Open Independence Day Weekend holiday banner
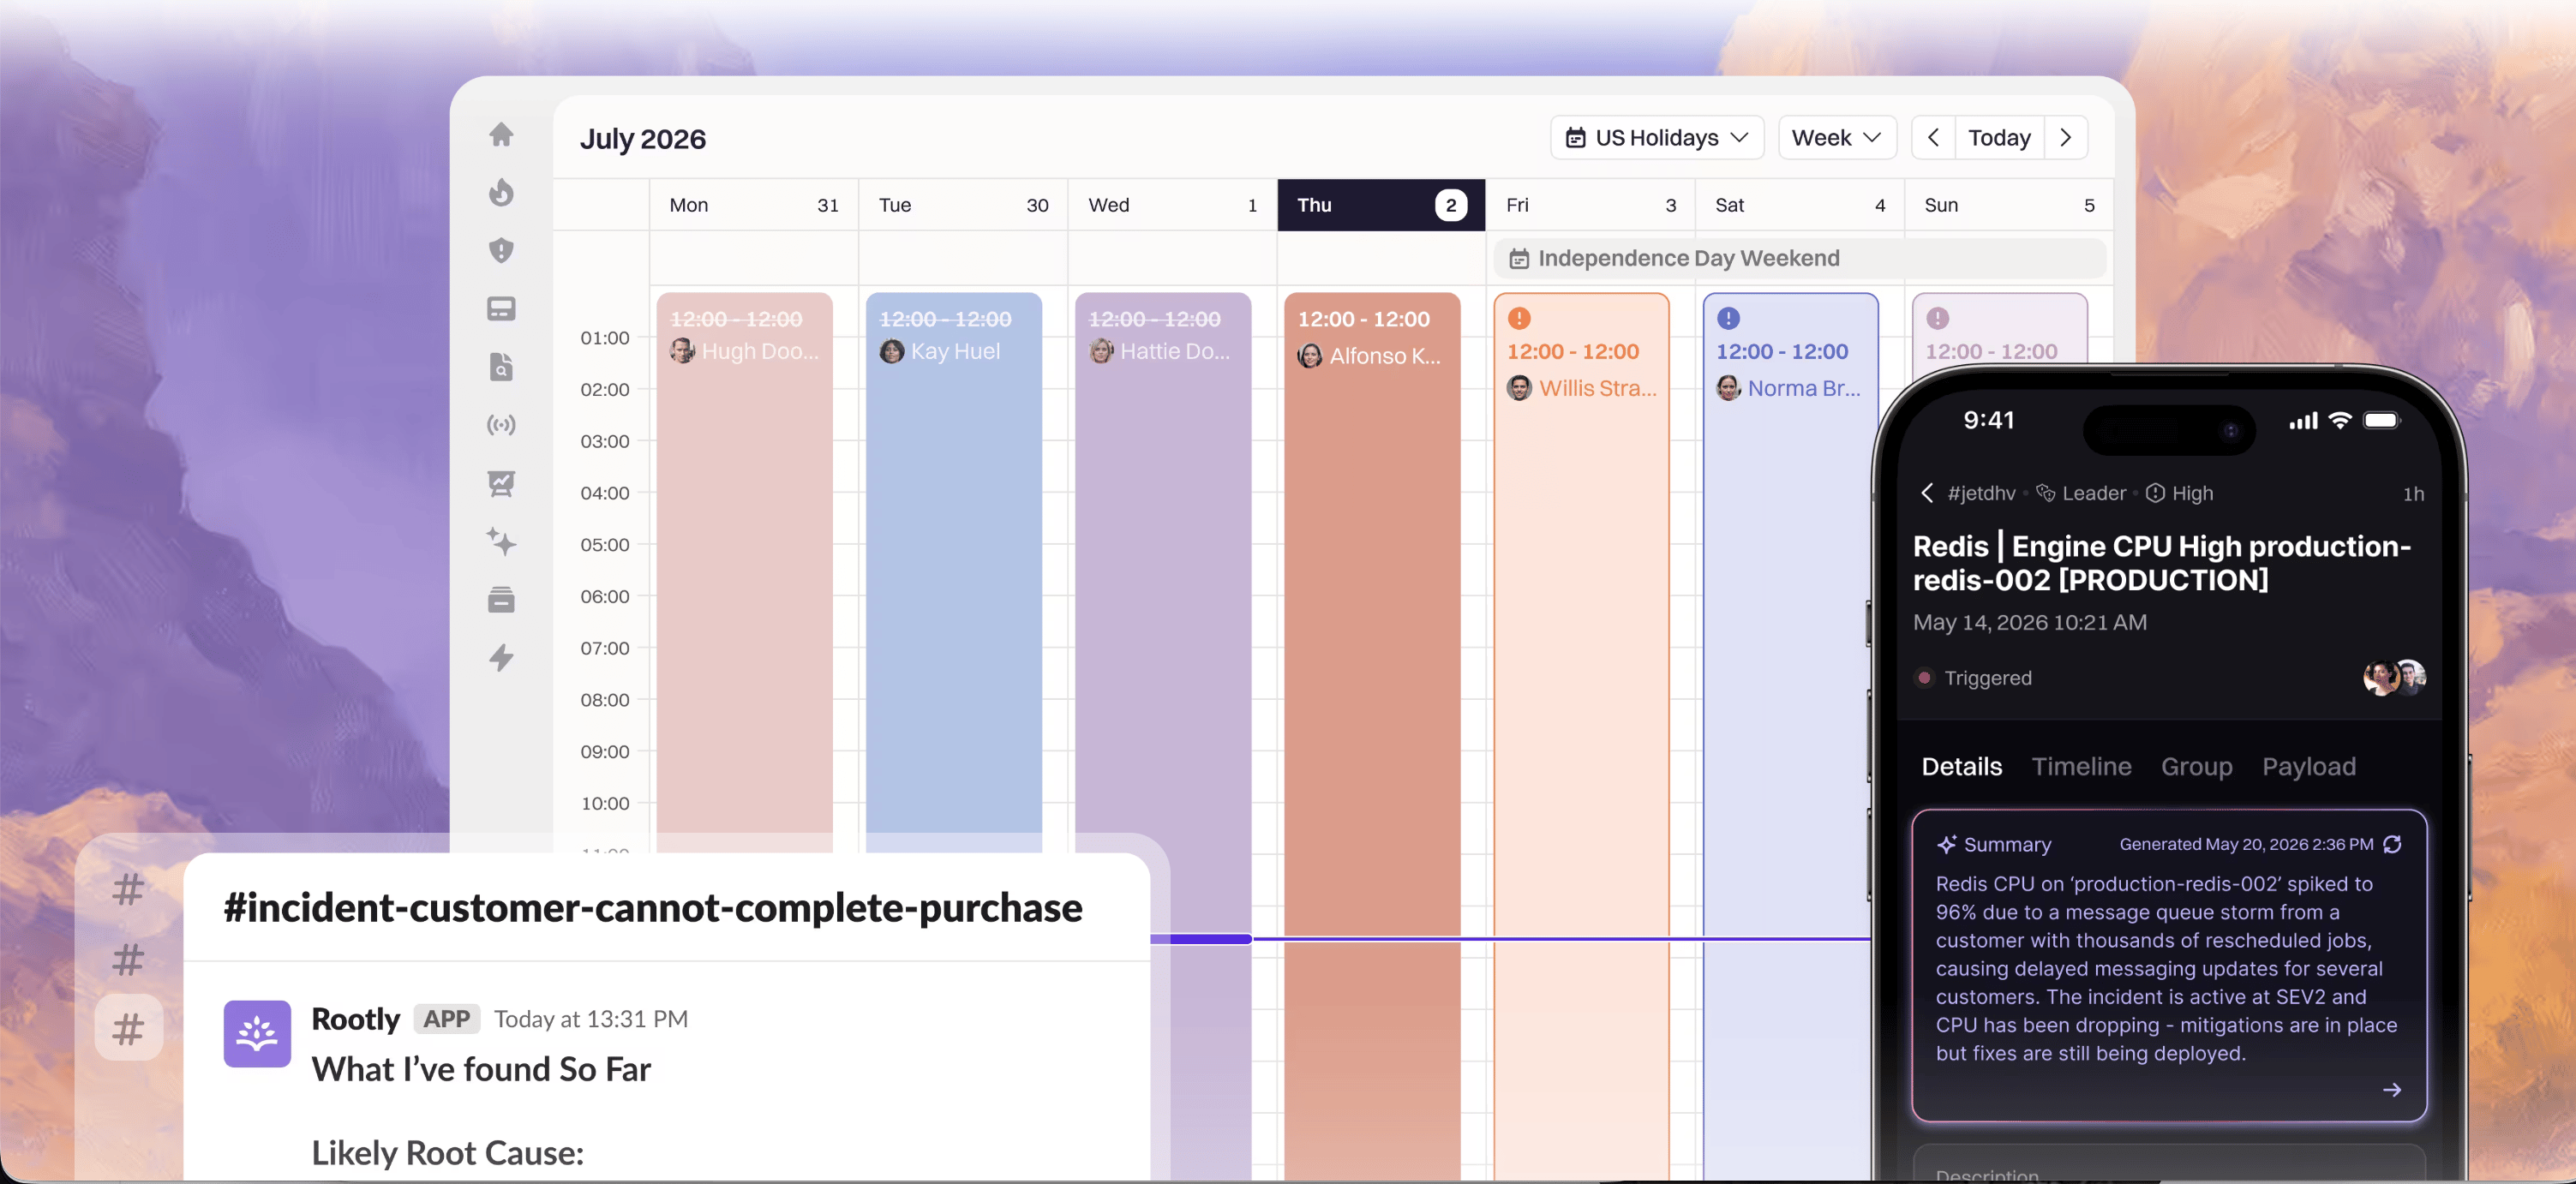The image size is (2576, 1184). pos(1800,258)
